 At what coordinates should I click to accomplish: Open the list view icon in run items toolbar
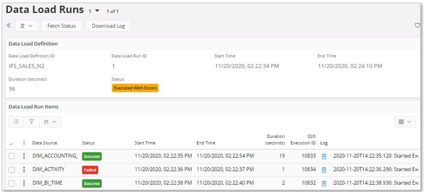tap(16, 122)
